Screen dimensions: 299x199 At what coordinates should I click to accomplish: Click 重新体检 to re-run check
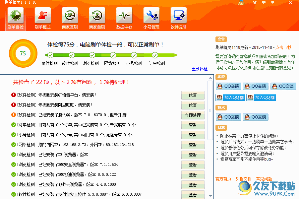[x=200, y=69]
